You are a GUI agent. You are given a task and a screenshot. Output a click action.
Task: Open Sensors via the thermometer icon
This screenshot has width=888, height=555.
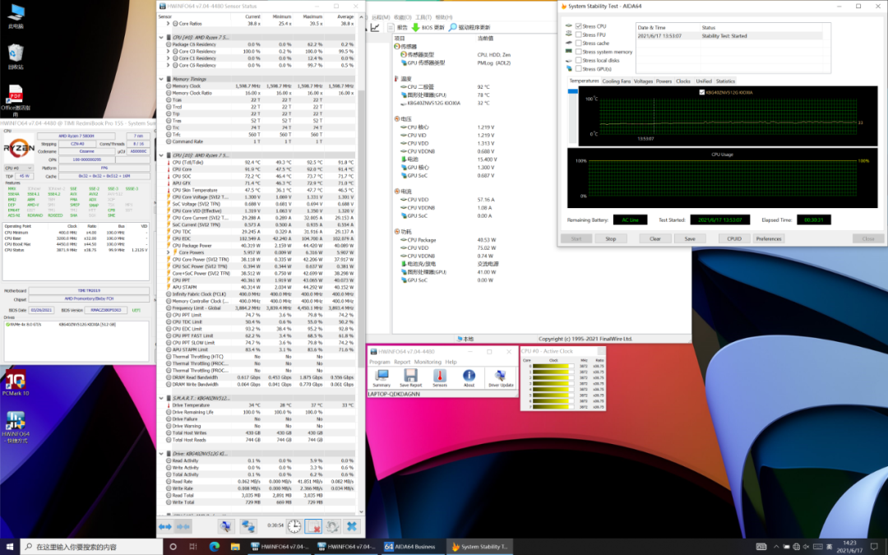tap(440, 377)
